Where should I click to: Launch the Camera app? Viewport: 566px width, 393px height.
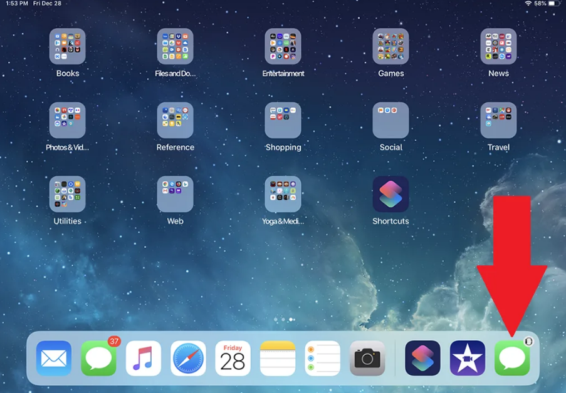pyautogui.click(x=367, y=358)
